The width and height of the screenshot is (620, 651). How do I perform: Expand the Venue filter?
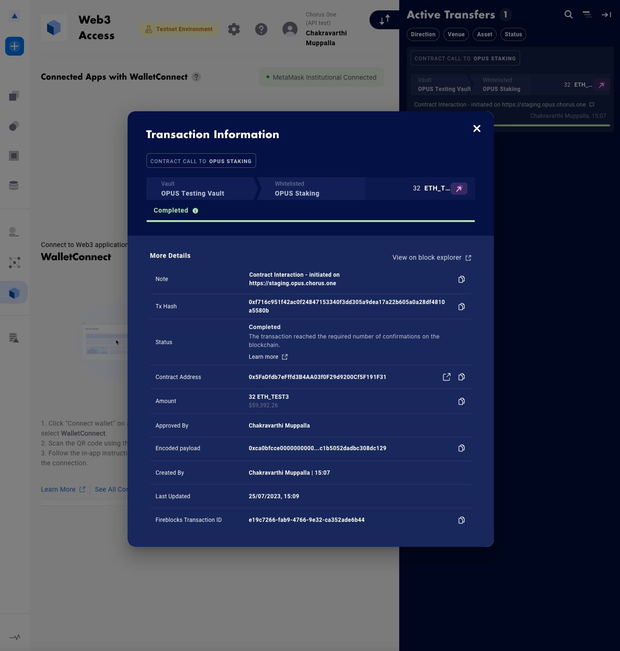(x=456, y=34)
